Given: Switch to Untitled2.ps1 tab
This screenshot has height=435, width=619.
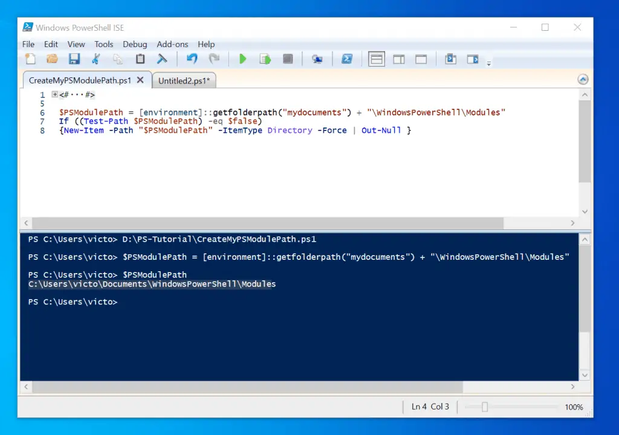Looking at the screenshot, I should coord(184,81).
